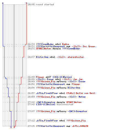The image size is (124, 137).
Task: Click the red team final count 0
Action: tap(14, 127)
